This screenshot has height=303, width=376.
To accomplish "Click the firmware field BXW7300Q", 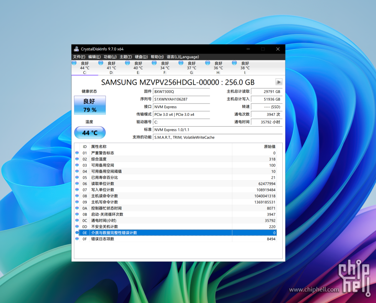I will 181,92.
